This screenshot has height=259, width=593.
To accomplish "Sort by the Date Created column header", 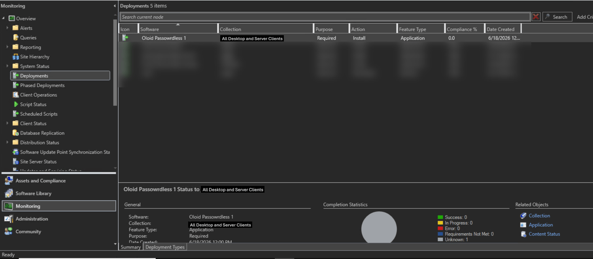I will 503,29.
